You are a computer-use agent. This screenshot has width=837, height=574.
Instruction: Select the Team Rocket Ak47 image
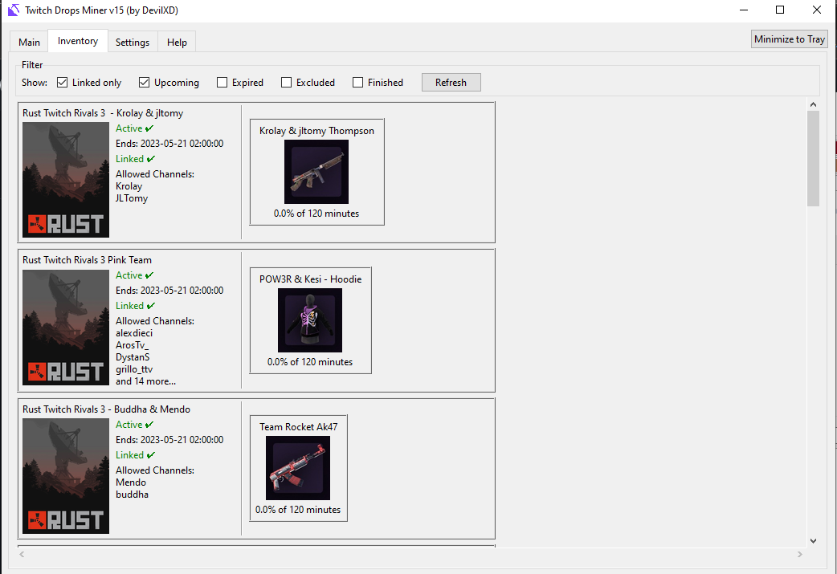(298, 467)
